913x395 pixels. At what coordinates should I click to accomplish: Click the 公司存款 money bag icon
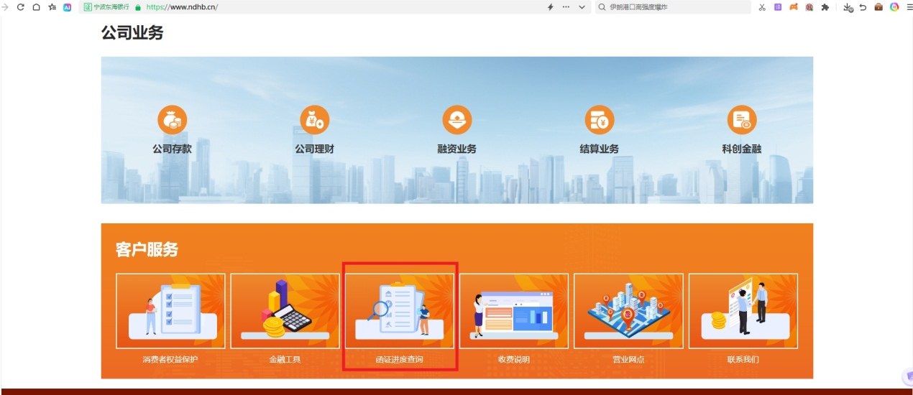point(172,120)
